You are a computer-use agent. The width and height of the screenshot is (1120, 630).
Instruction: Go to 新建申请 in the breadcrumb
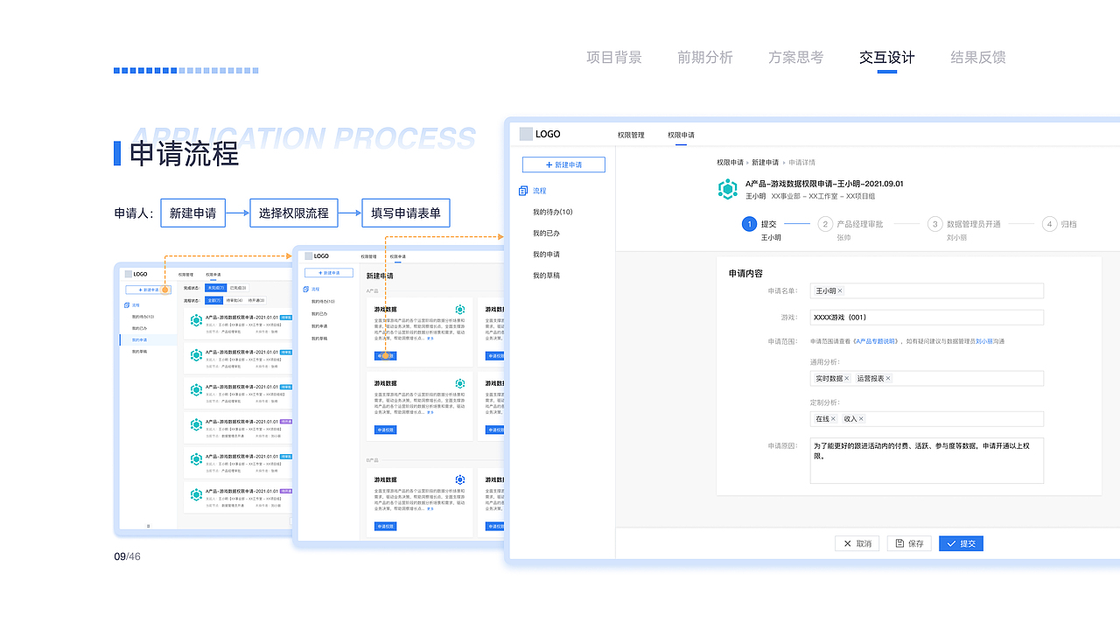[765, 163]
